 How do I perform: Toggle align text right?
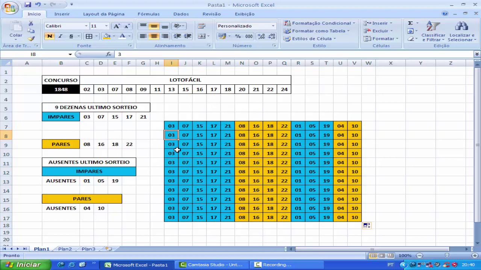click(x=165, y=36)
